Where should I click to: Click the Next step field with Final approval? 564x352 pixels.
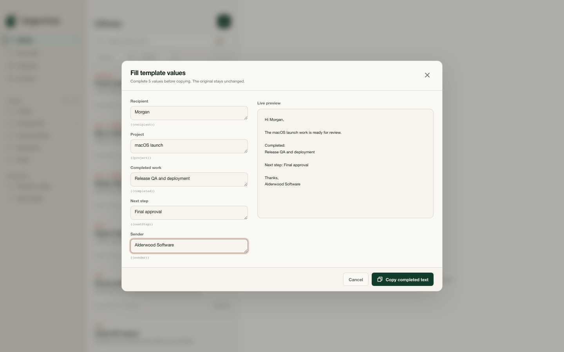pyautogui.click(x=189, y=213)
